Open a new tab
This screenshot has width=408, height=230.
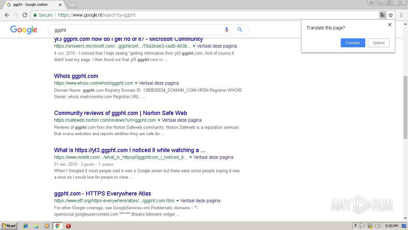point(72,5)
